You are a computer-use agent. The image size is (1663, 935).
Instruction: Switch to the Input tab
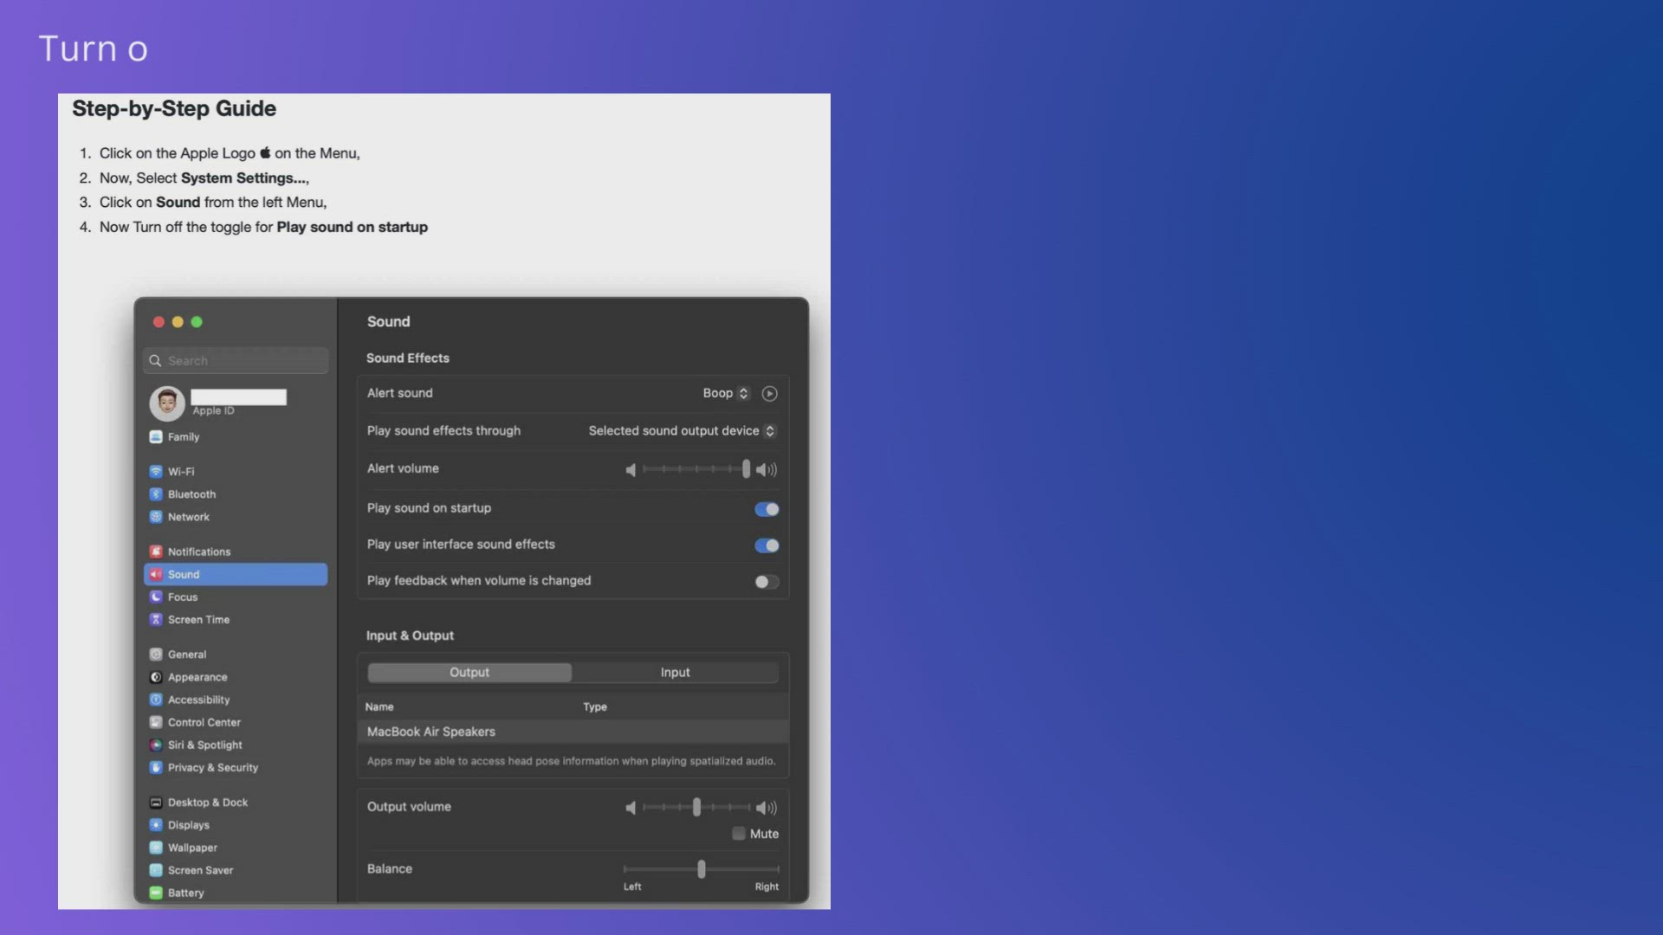[675, 673]
